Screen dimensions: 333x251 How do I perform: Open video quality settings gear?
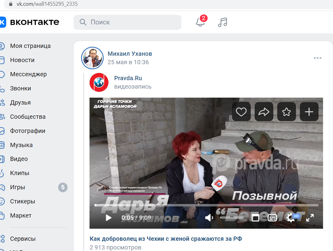[290, 218]
